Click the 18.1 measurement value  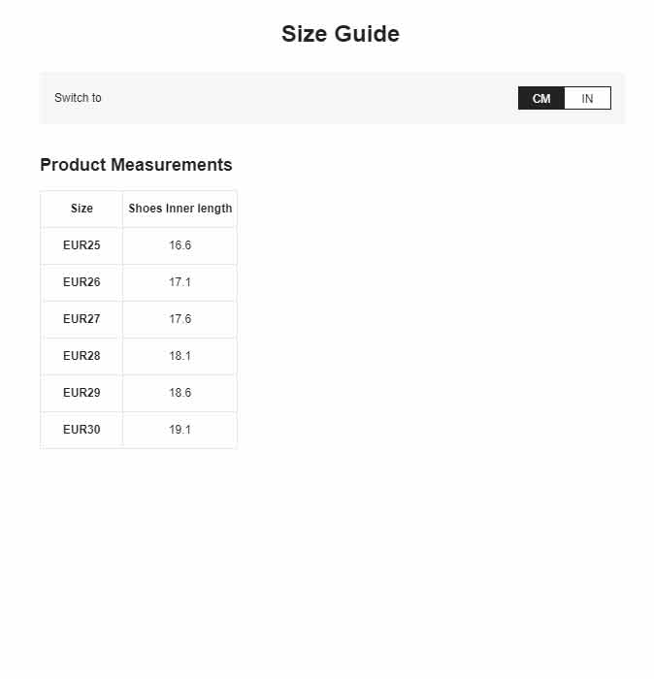(180, 356)
